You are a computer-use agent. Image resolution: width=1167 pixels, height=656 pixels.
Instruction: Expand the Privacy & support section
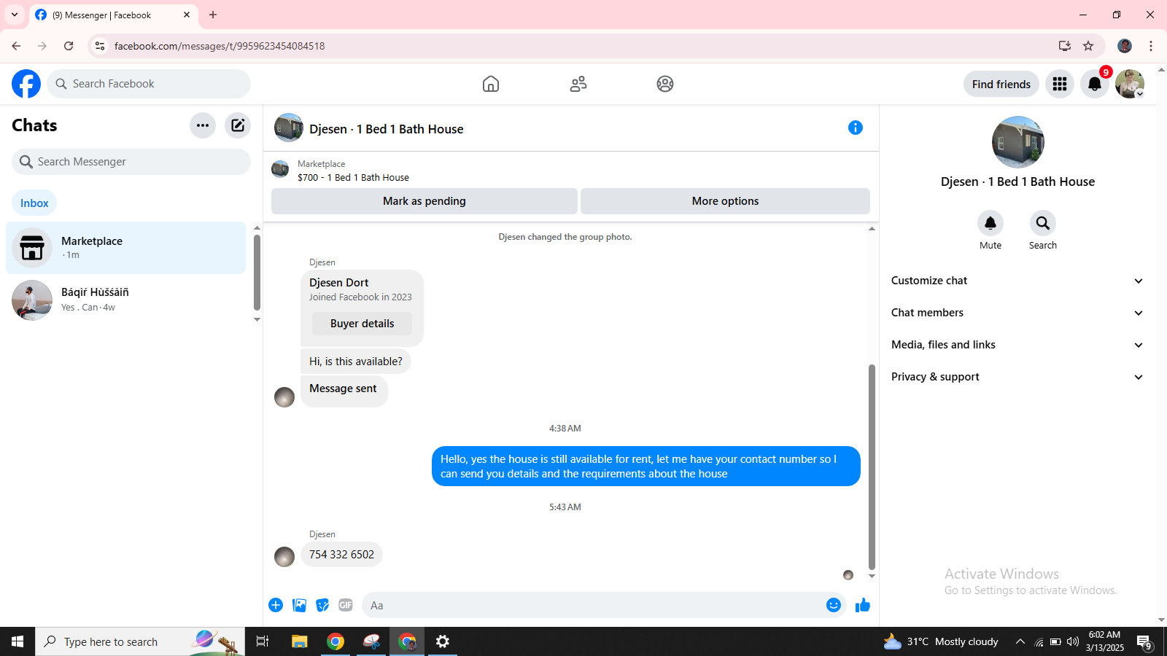click(x=1017, y=377)
